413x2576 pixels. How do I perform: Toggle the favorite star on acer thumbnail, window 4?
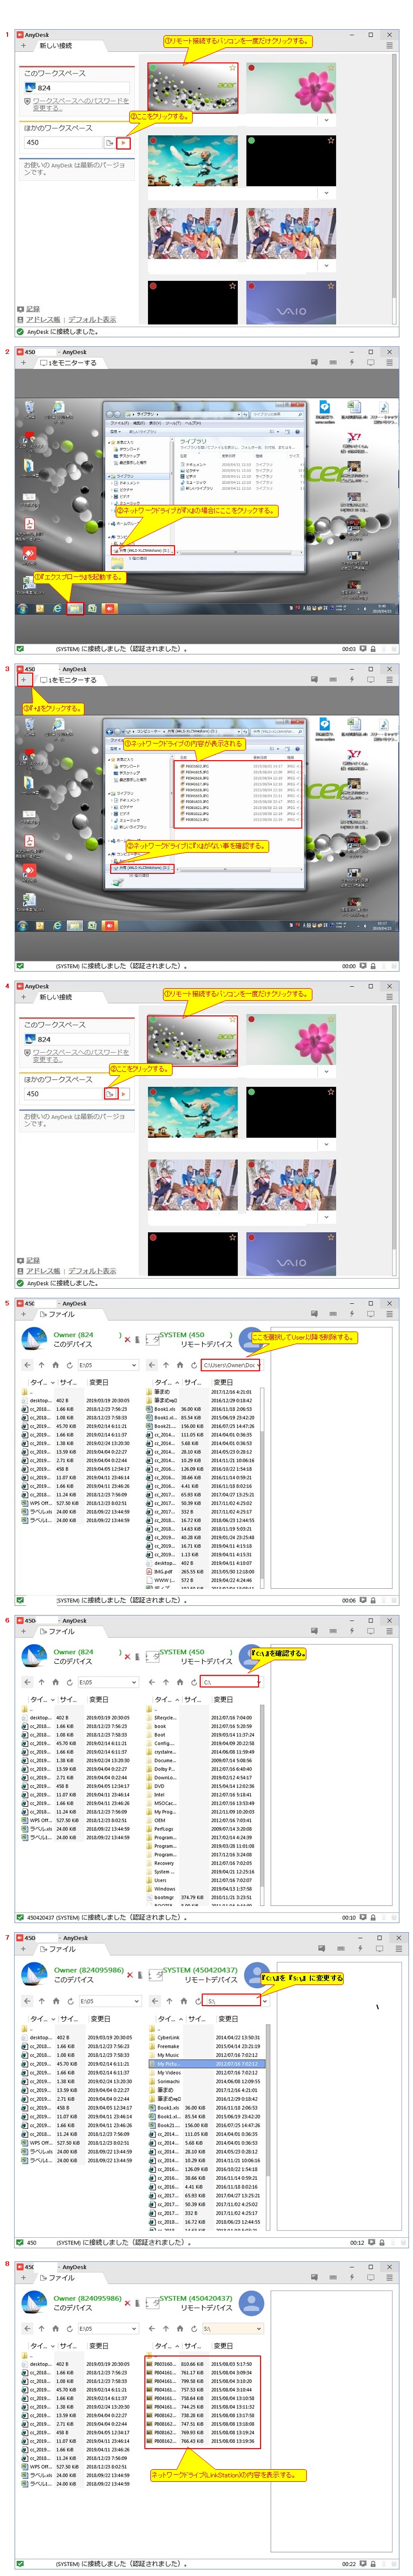coord(233,1020)
